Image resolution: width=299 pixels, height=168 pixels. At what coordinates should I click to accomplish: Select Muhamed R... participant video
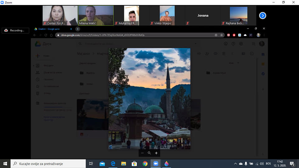131,16
